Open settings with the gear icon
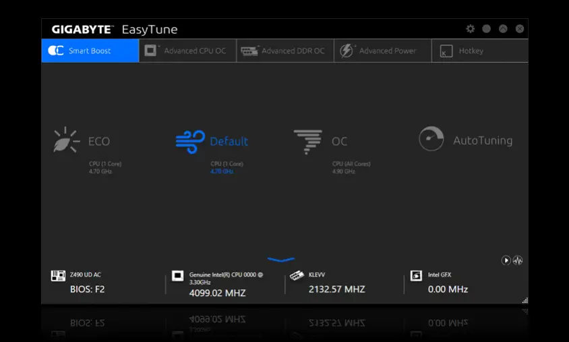 471,29
